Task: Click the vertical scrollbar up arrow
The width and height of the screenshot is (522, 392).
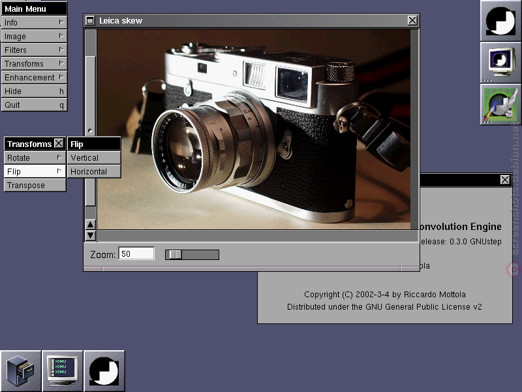Action: point(90,224)
